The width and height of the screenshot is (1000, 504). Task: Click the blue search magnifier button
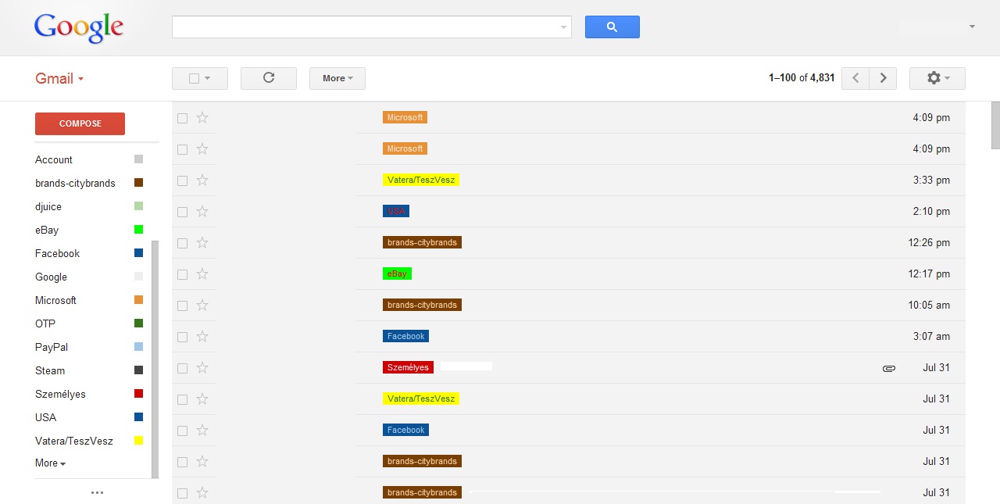[x=612, y=27]
